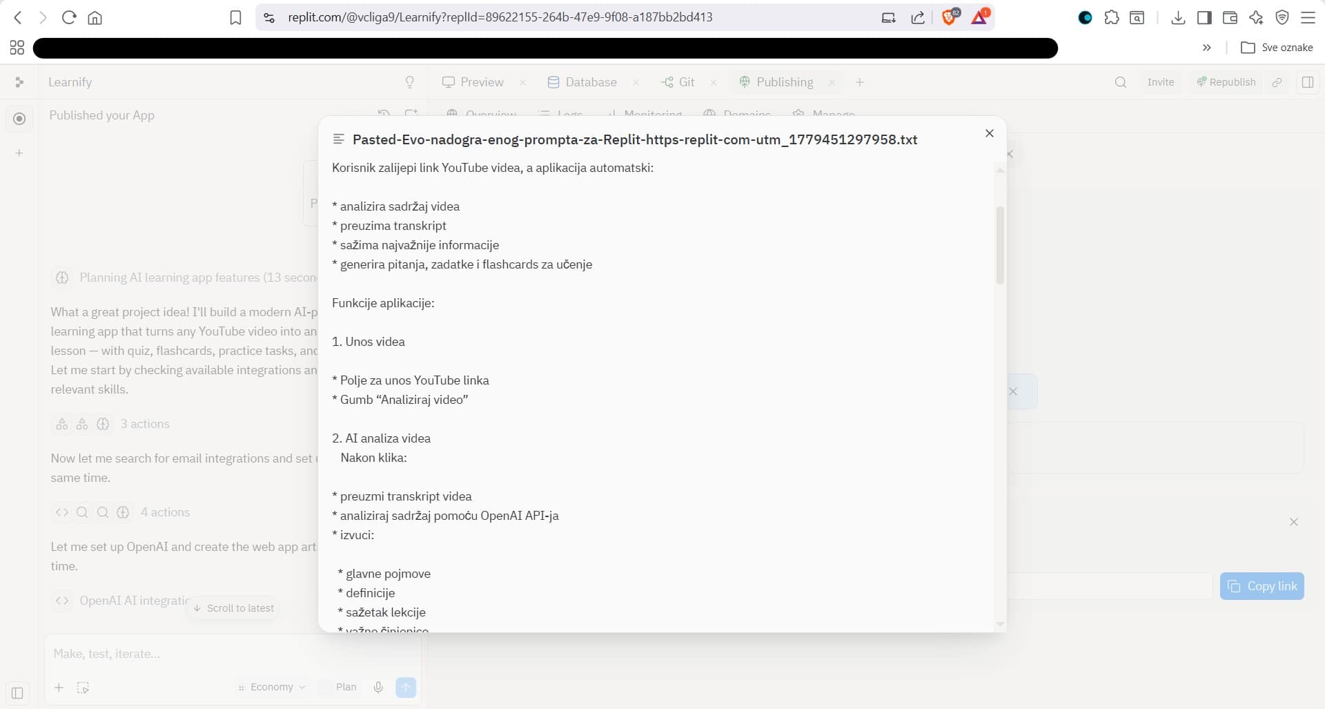Go back in browser history
Image resolution: width=1325 pixels, height=709 pixels.
tap(18, 17)
